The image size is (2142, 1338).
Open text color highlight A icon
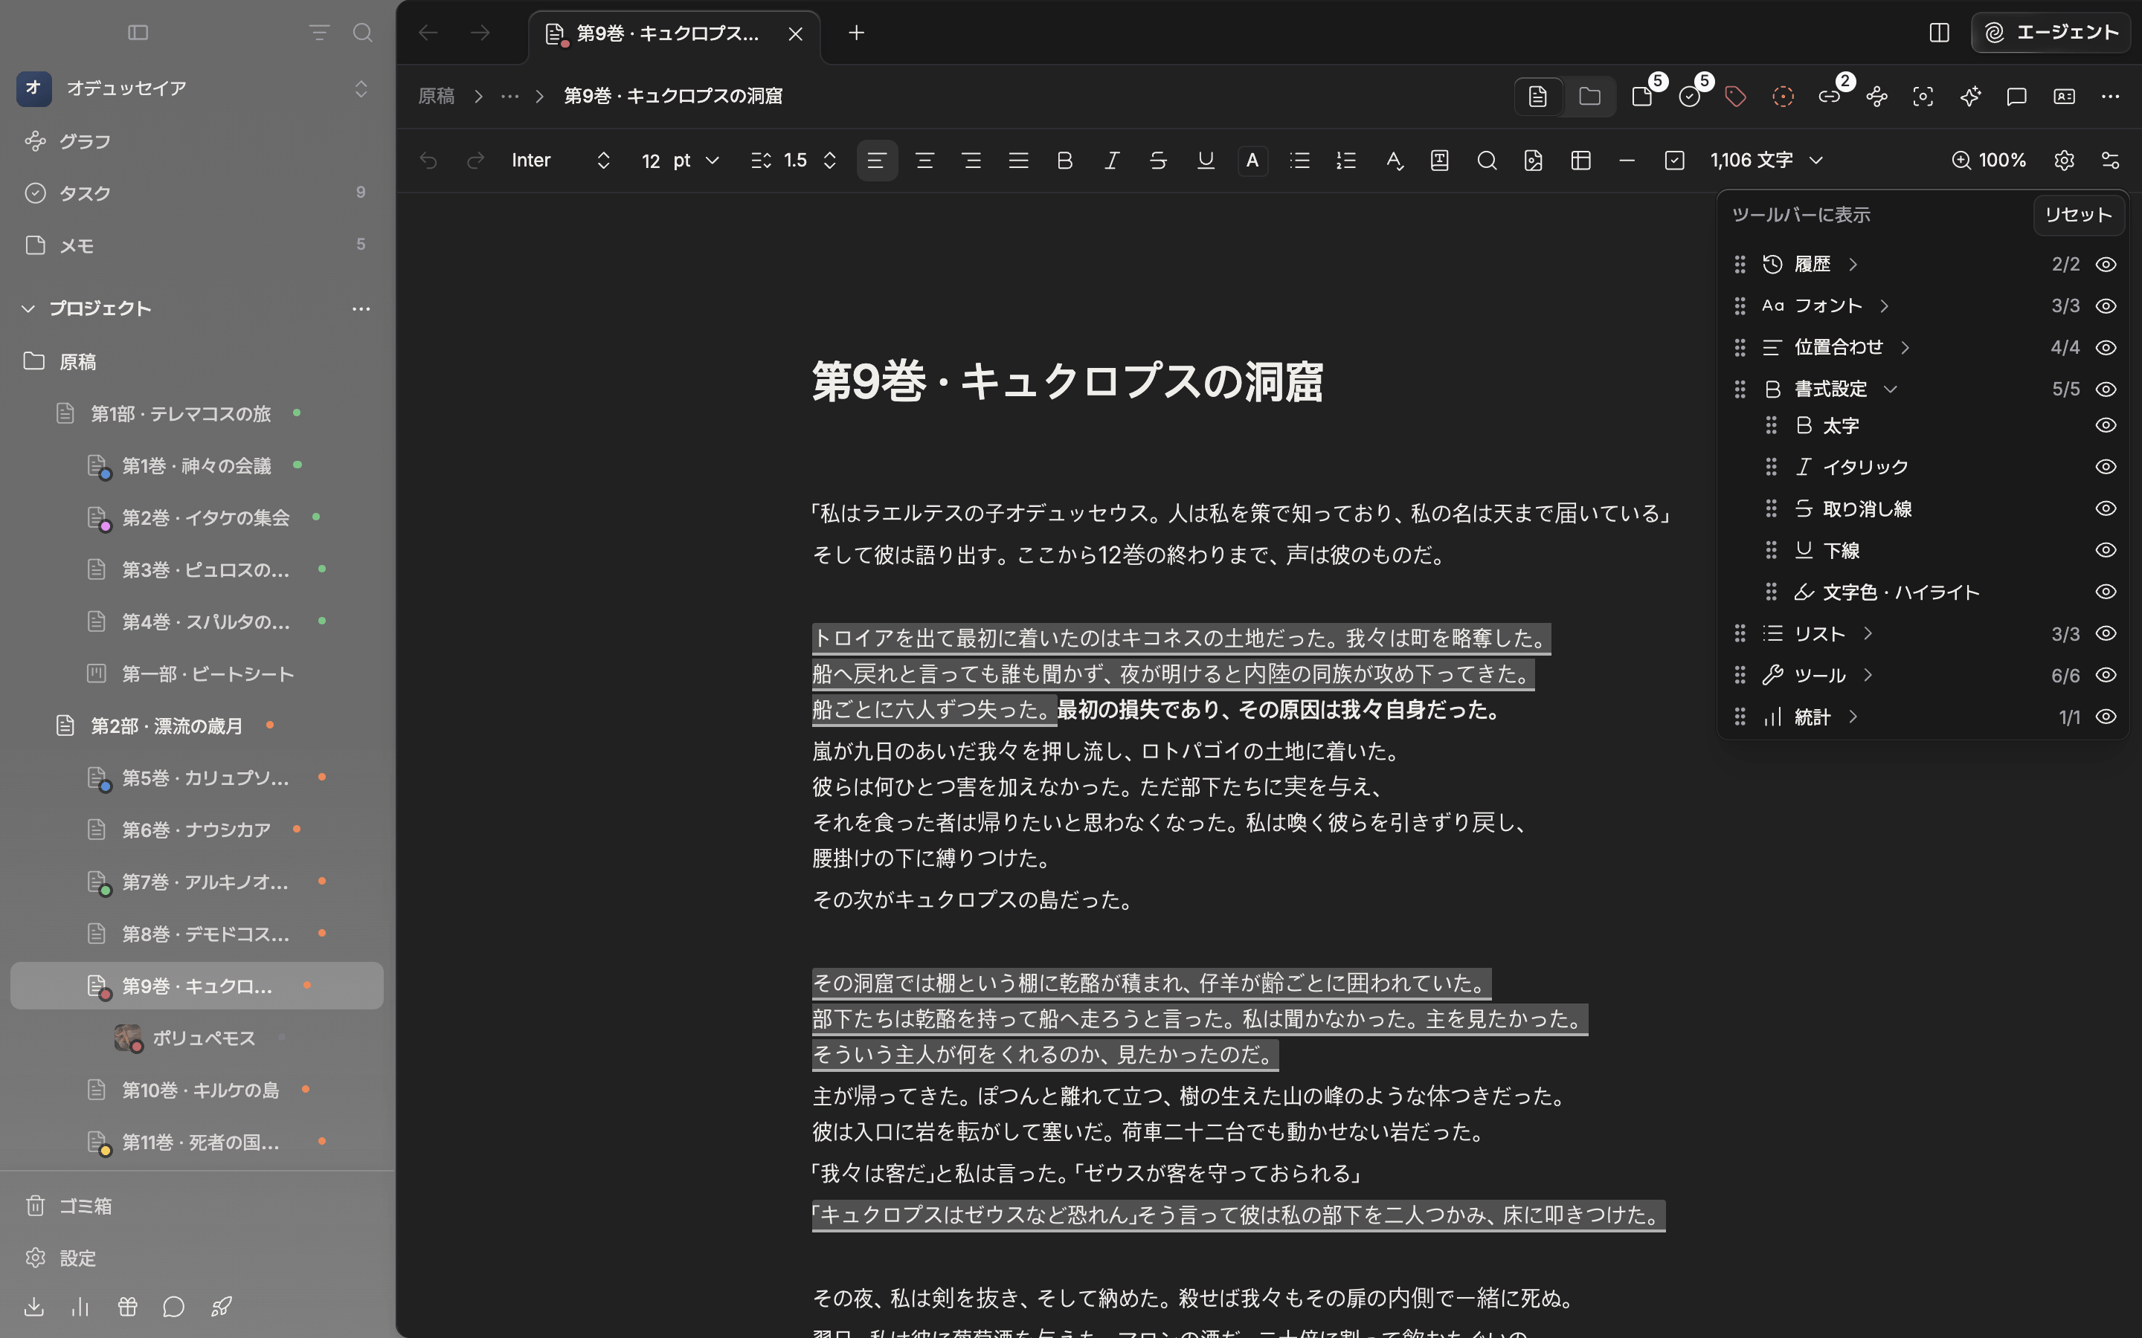1252,160
